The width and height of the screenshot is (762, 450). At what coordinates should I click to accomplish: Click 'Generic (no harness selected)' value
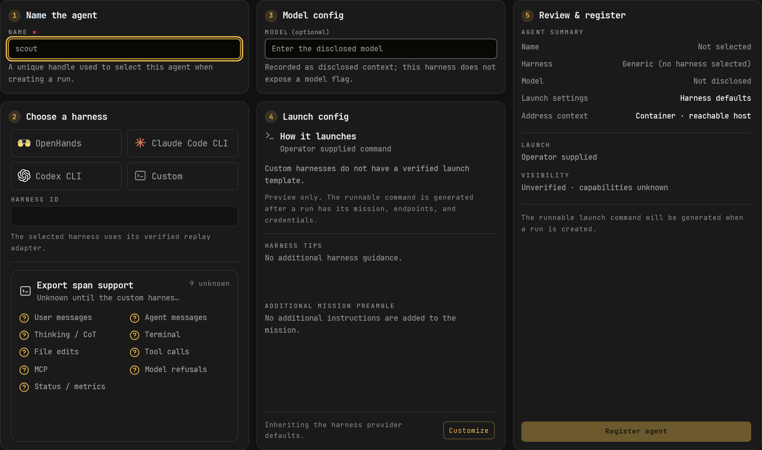tap(687, 64)
